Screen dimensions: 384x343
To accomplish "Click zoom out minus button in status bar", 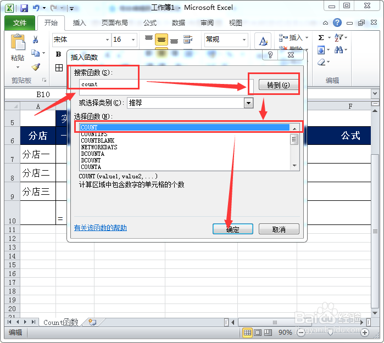I will [301, 333].
